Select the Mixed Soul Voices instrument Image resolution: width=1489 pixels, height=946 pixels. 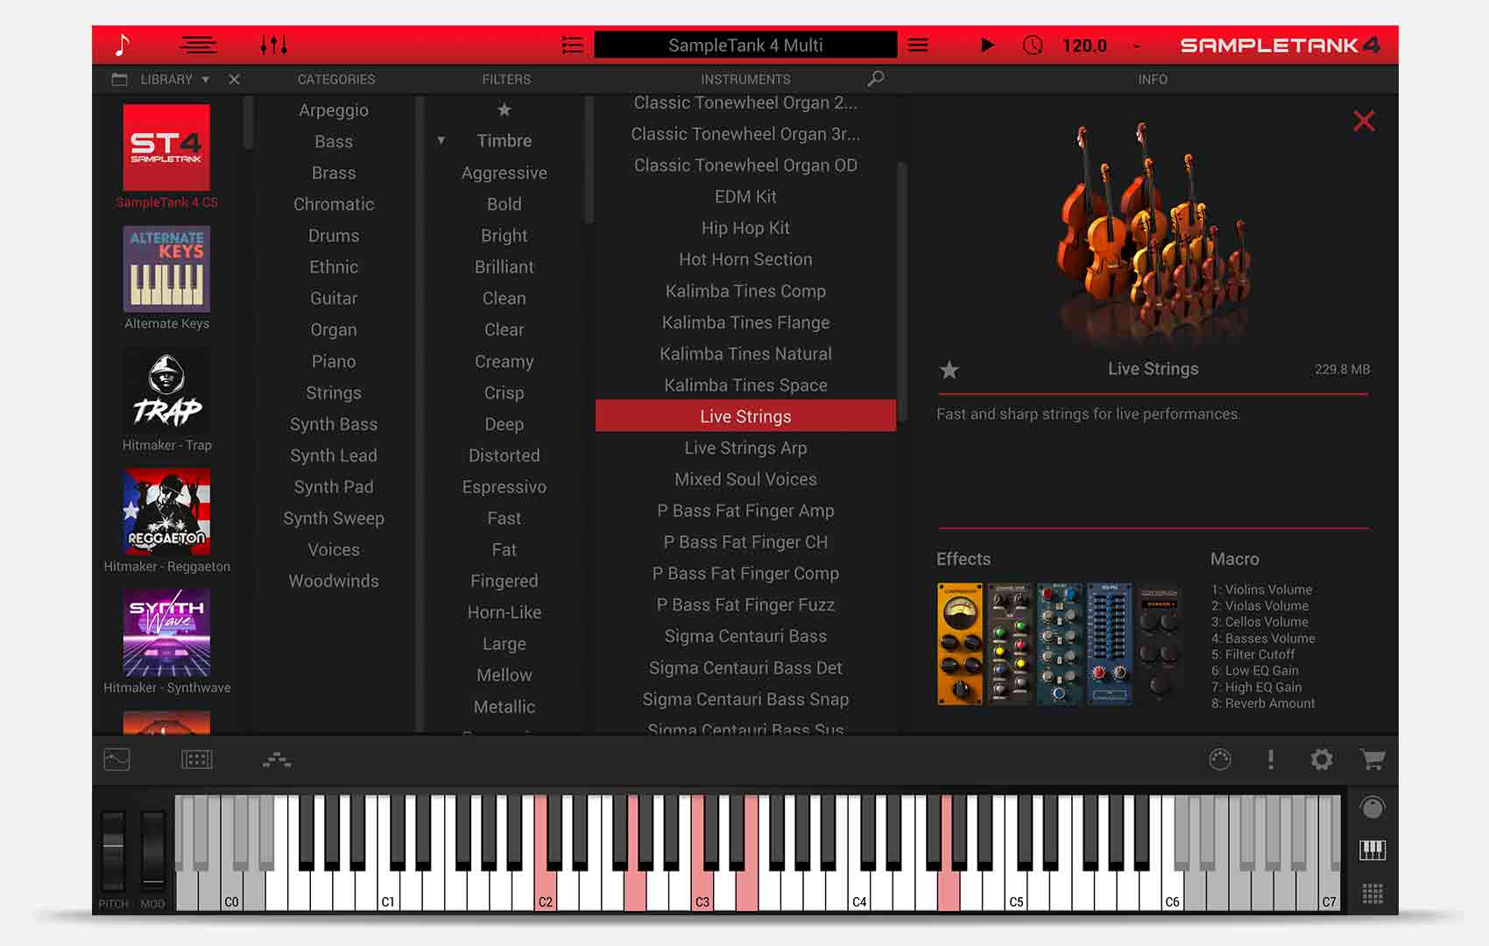pyautogui.click(x=745, y=479)
